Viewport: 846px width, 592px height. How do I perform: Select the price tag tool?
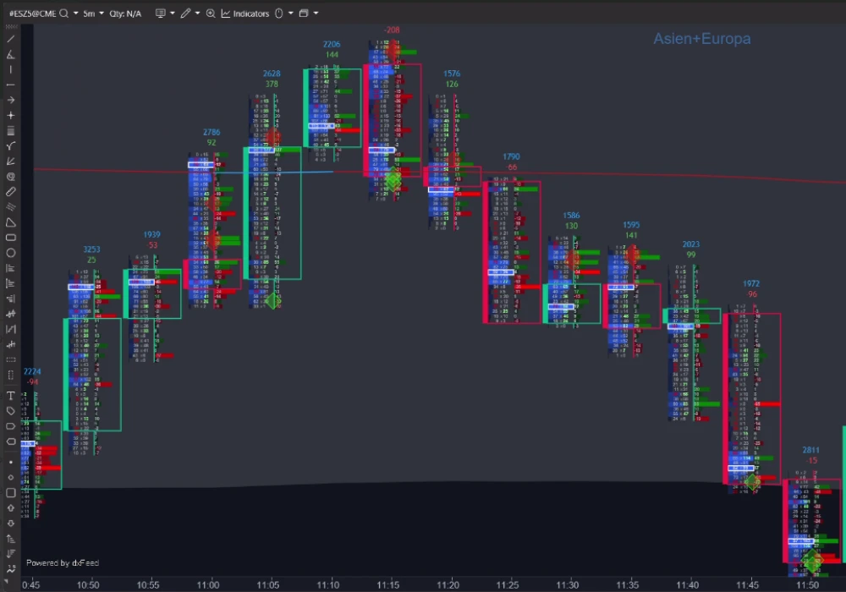[10, 411]
